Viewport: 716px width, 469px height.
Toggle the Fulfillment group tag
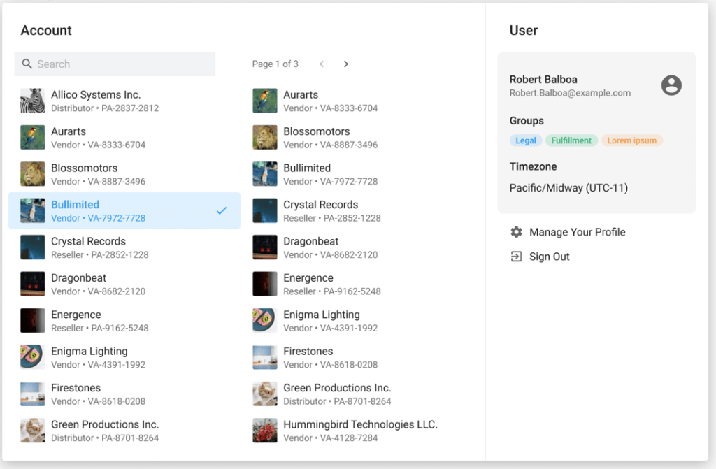(571, 140)
